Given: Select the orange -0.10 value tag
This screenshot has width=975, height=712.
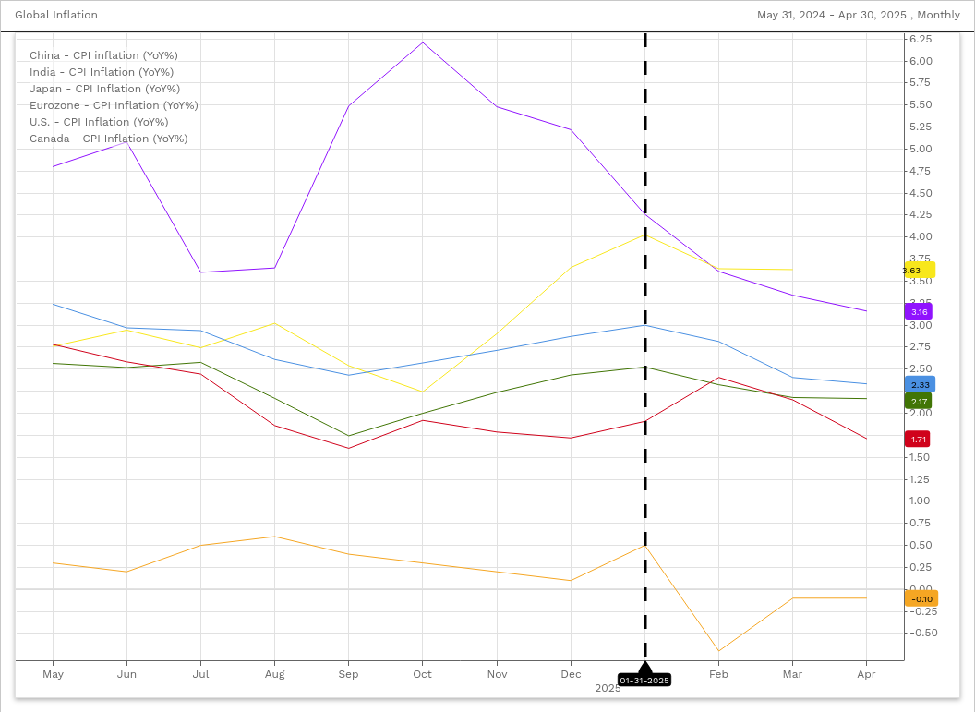Looking at the screenshot, I should point(921,599).
